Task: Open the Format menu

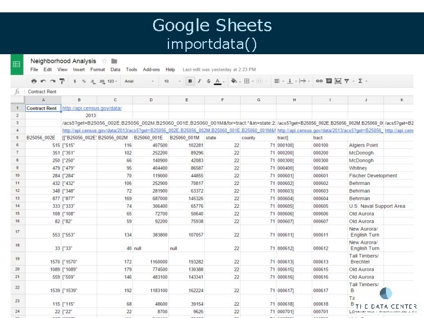Action: 98,69
